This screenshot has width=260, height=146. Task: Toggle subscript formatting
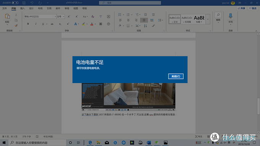pyautogui.click(x=60, y=24)
